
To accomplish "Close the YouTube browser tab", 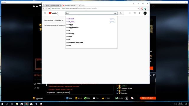I will tap(79, 5).
